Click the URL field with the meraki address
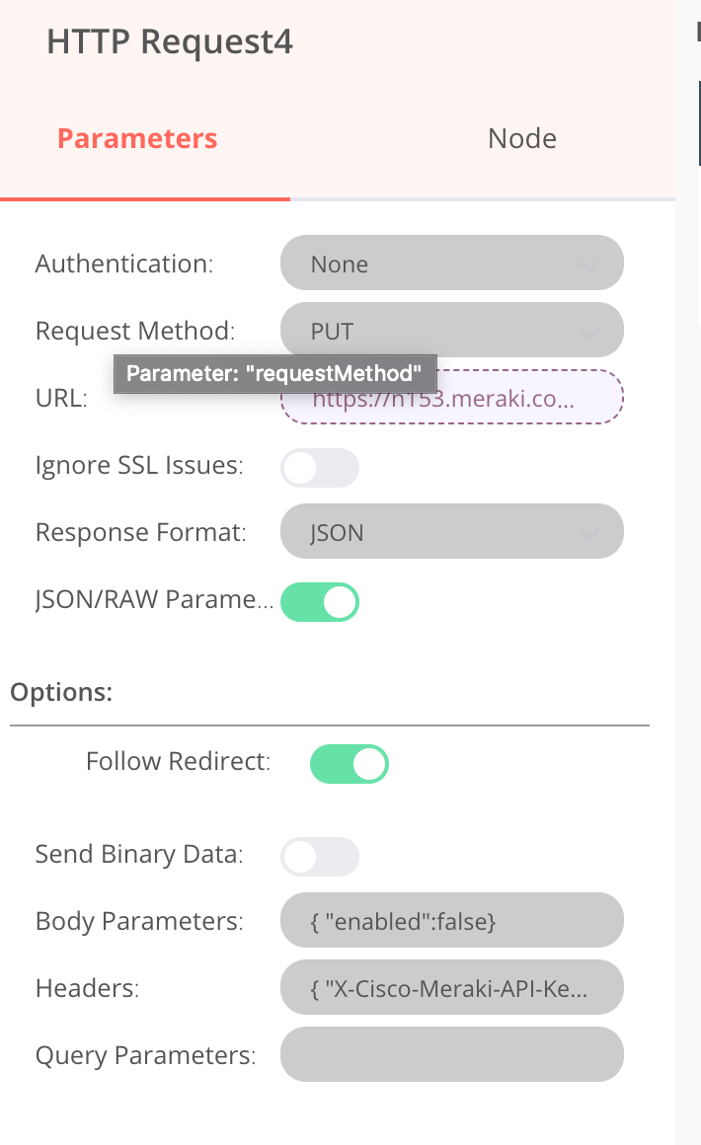The height and width of the screenshot is (1145, 701). click(x=451, y=399)
